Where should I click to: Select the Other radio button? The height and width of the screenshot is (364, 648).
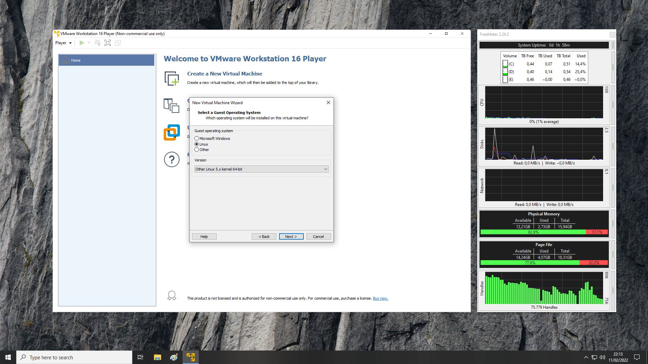point(196,150)
